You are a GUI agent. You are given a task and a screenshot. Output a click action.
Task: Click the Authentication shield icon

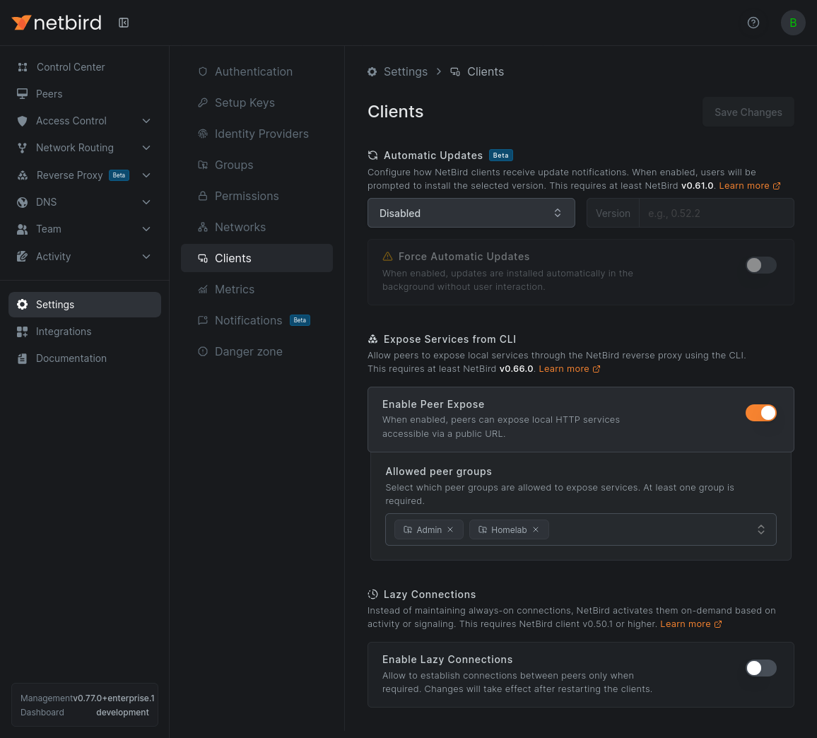(203, 71)
